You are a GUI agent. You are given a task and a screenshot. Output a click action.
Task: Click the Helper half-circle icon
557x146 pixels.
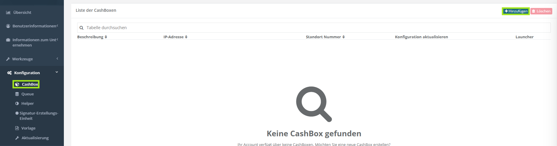pos(17,104)
